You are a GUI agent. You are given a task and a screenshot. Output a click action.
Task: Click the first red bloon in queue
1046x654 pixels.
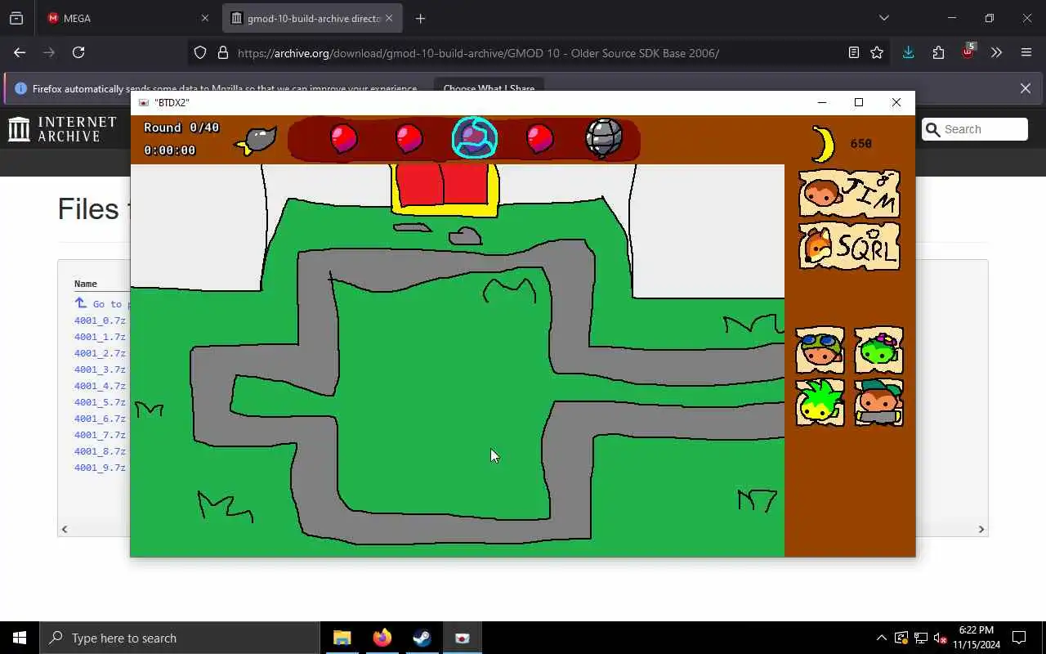pos(344,138)
